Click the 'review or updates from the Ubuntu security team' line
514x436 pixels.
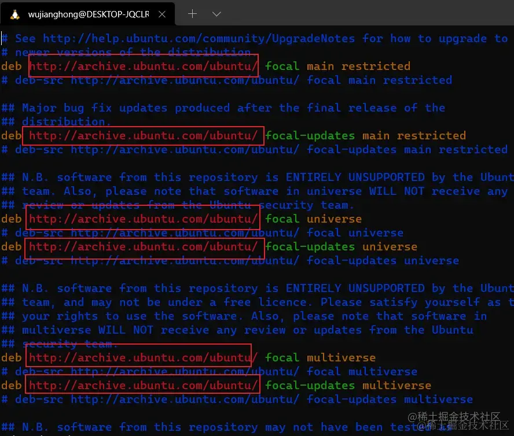point(178,205)
